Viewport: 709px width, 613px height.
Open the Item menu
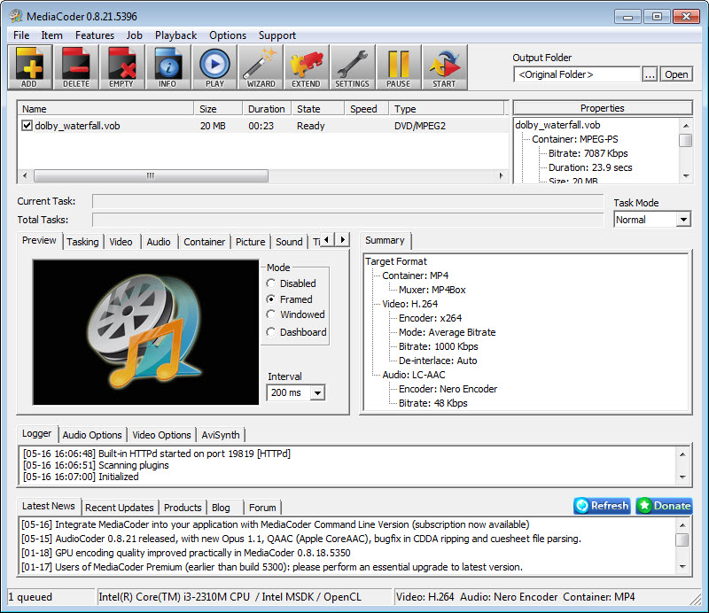52,35
